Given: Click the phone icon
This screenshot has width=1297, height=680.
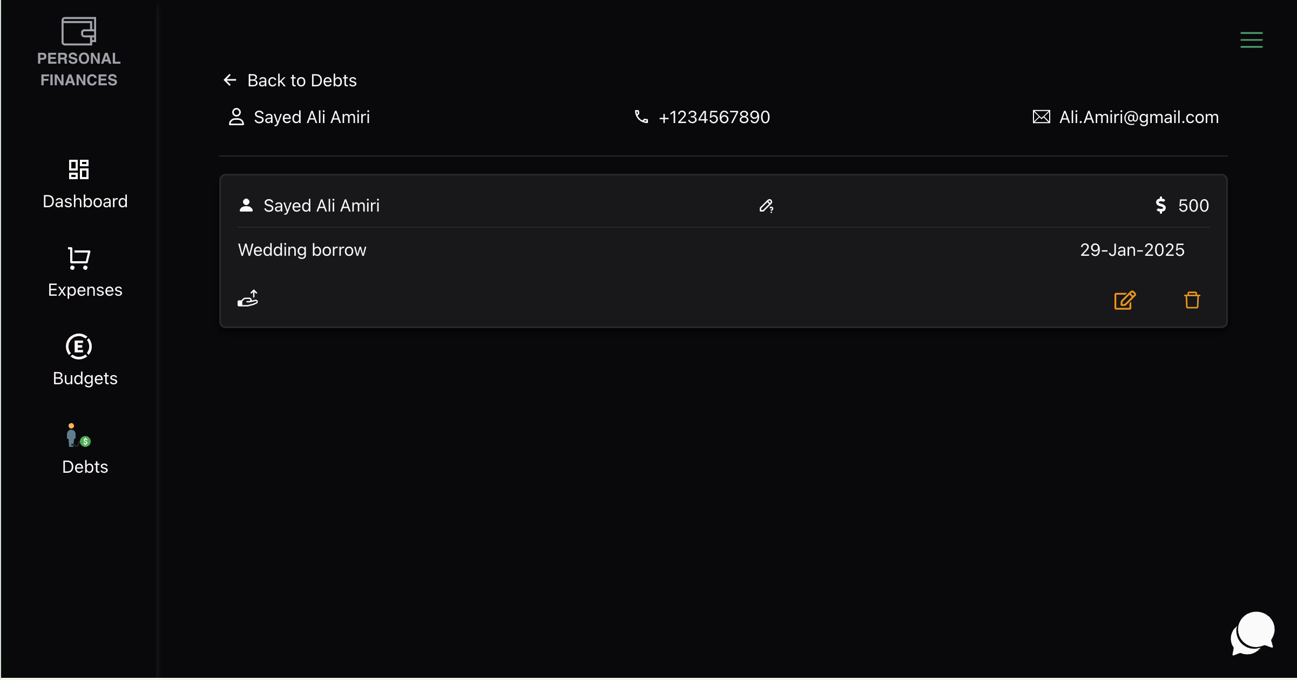Looking at the screenshot, I should click(641, 117).
